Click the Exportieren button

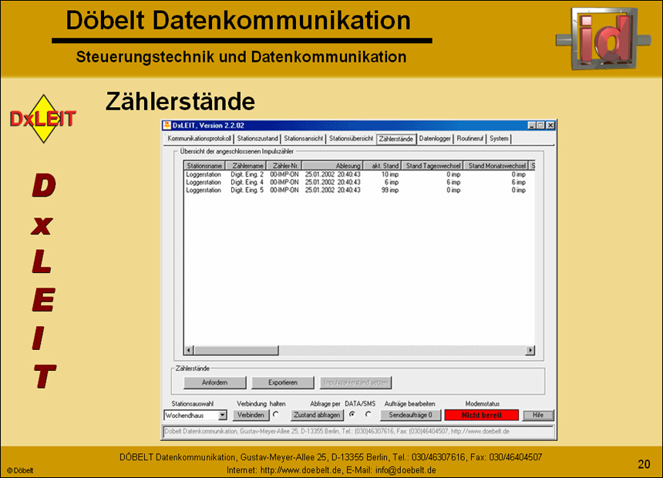282,382
